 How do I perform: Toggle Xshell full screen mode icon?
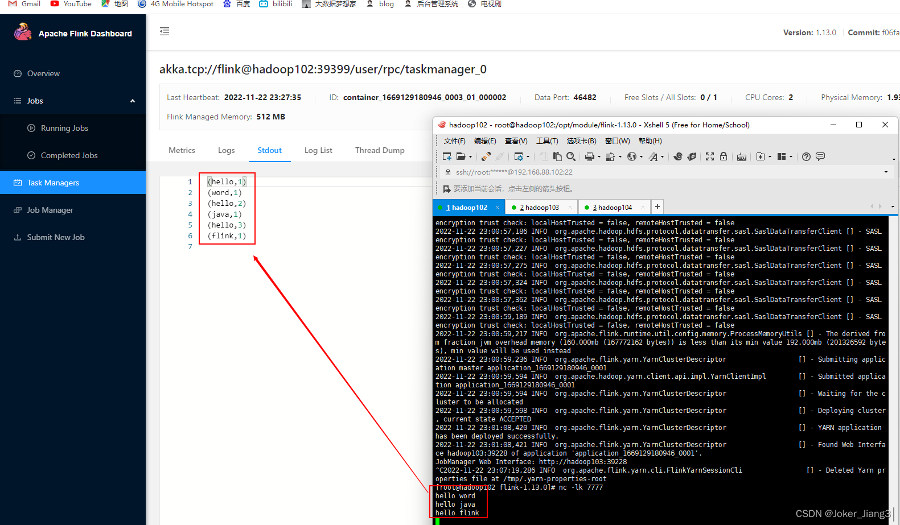pos(710,156)
